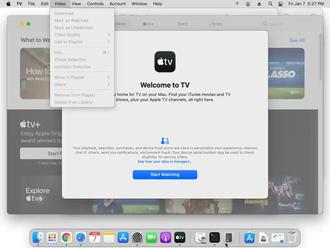Open the Edit menu

coord(44,4)
